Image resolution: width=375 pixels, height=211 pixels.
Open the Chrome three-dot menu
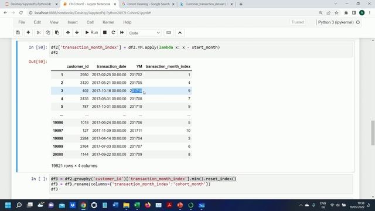pyautogui.click(x=370, y=13)
